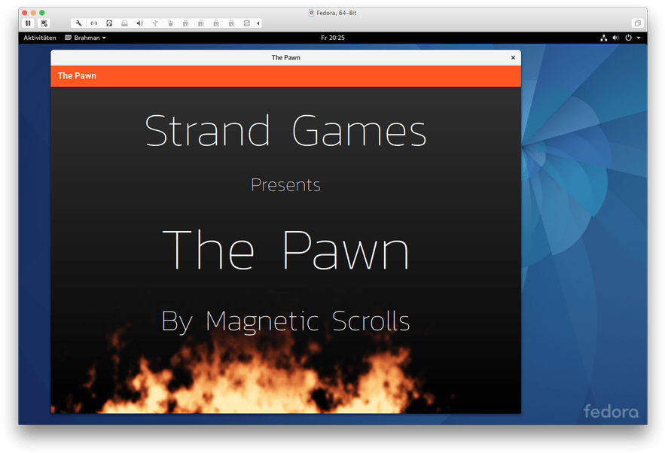Open the clock showing Fr 20:25
The width and height of the screenshot is (665, 453).
pyautogui.click(x=333, y=38)
